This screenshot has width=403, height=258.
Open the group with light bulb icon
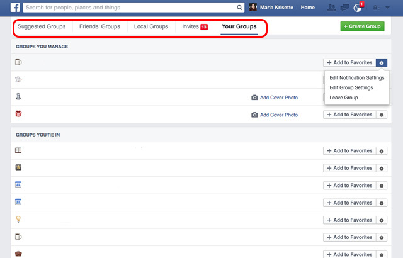pos(18,219)
